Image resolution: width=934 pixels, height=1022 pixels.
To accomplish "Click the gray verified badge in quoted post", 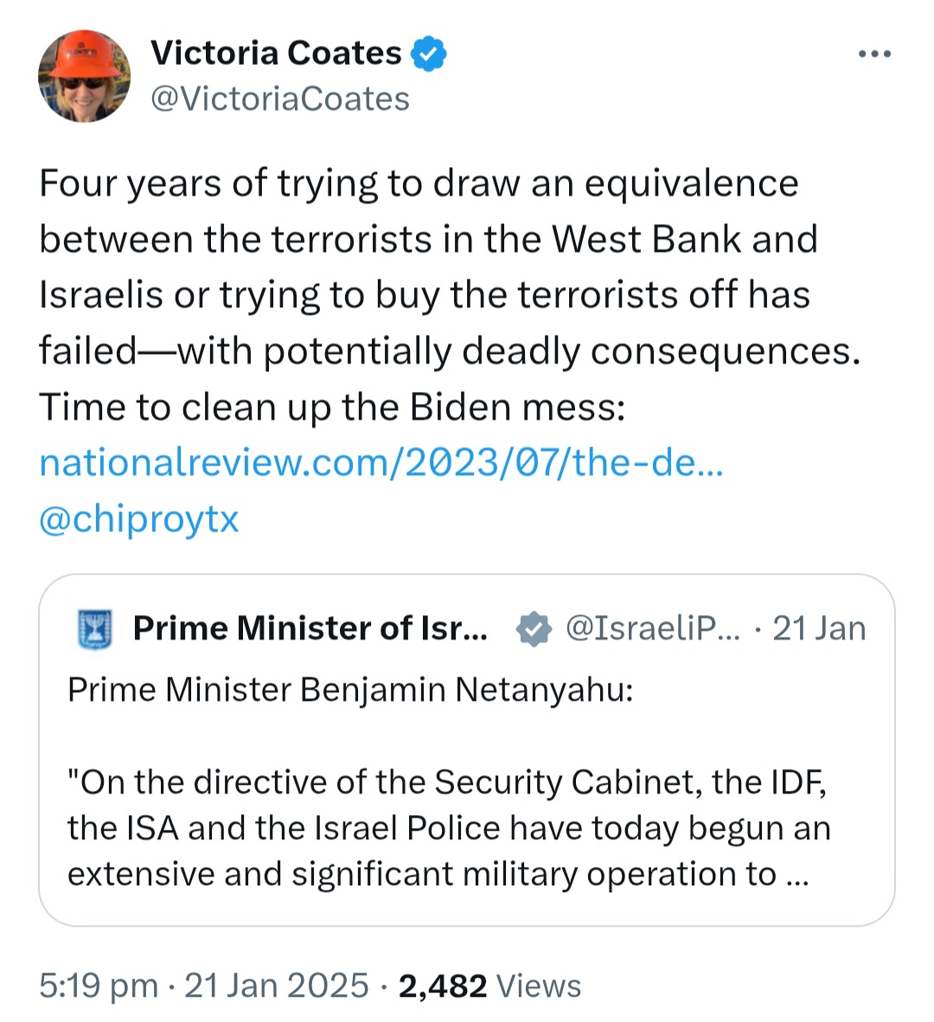I will (534, 629).
